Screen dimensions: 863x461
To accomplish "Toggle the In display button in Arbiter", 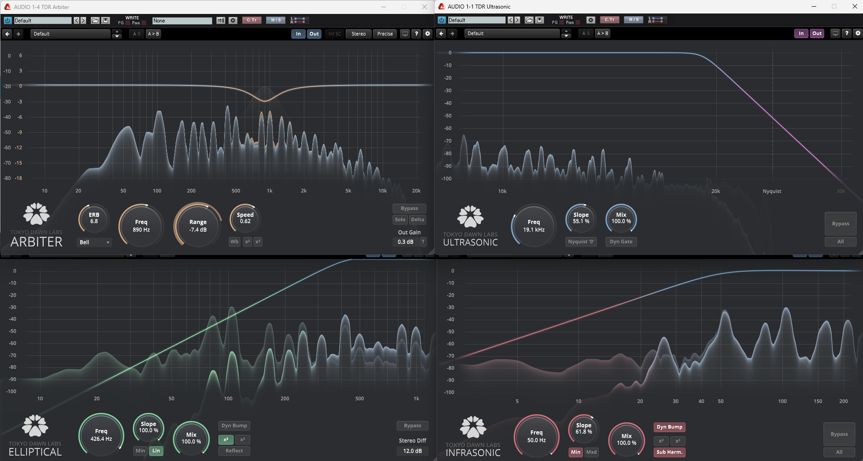I will (298, 34).
